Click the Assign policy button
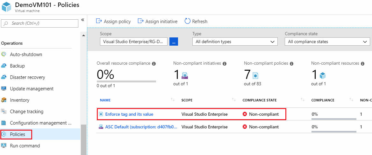372x155 pixels. pyautogui.click(x=113, y=21)
